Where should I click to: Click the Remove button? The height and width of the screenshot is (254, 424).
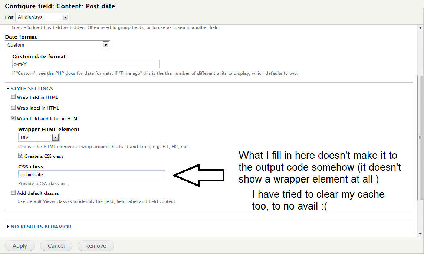tap(95, 246)
